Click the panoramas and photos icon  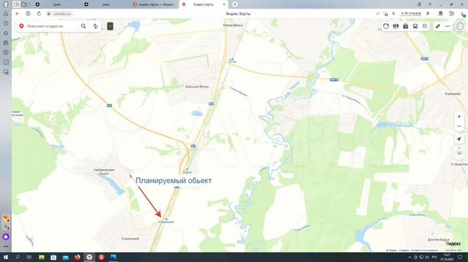click(396, 26)
